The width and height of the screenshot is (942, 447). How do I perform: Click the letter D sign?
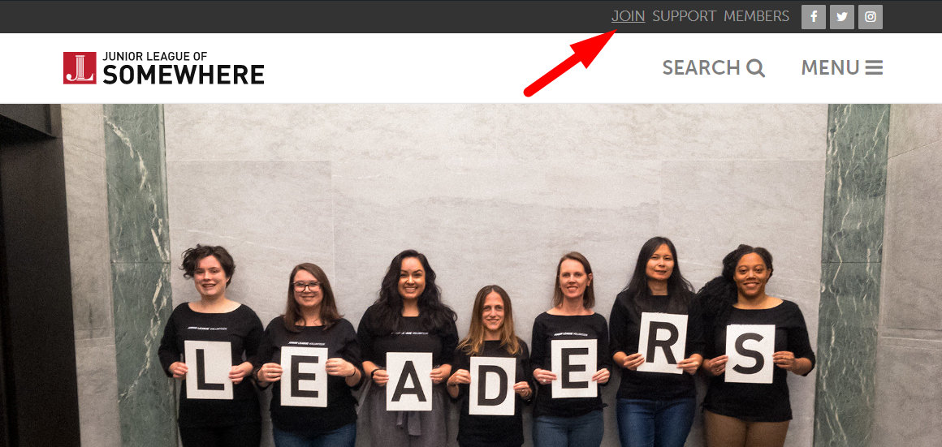[x=492, y=386]
